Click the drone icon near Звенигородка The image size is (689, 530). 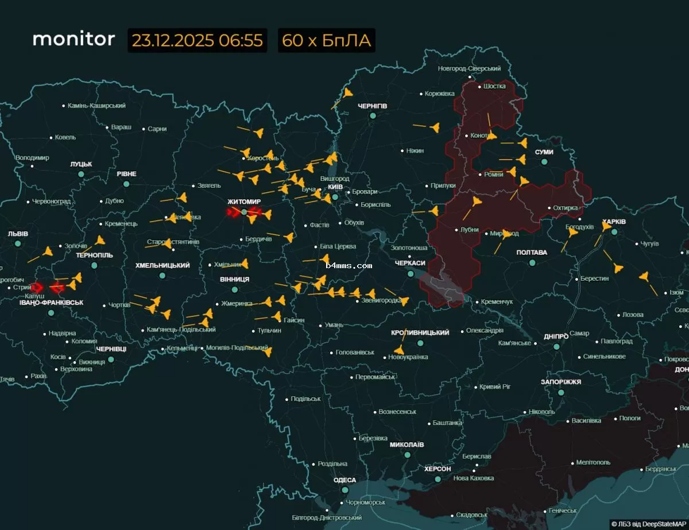click(404, 301)
